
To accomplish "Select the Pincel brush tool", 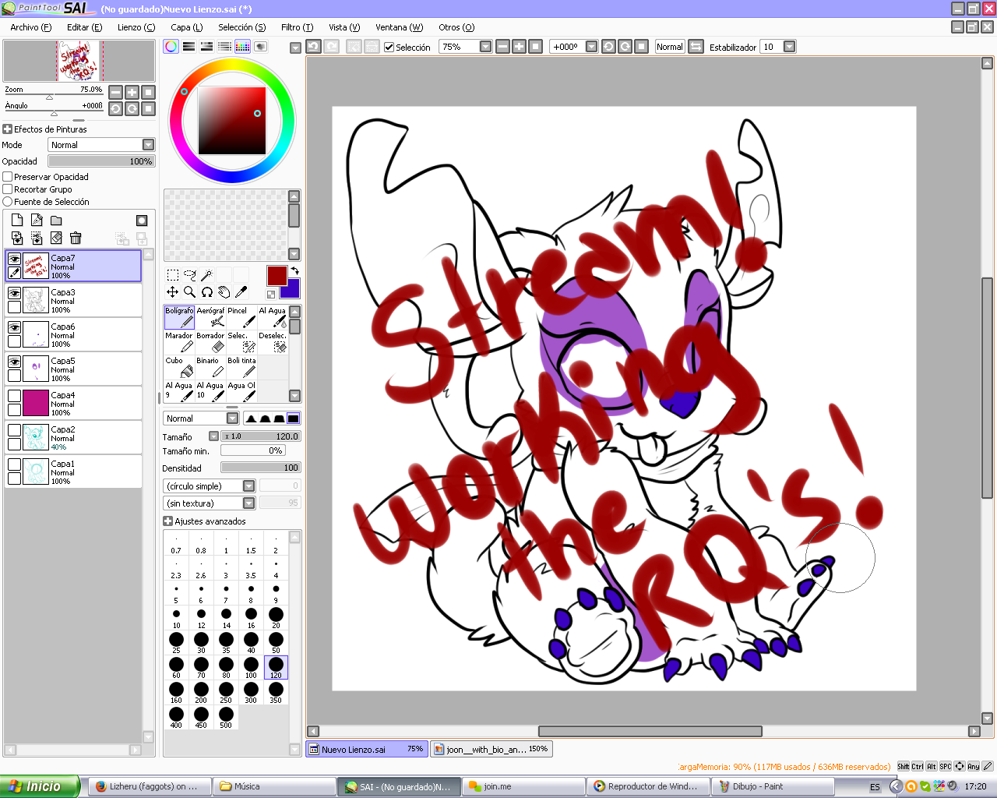I will click(241, 317).
